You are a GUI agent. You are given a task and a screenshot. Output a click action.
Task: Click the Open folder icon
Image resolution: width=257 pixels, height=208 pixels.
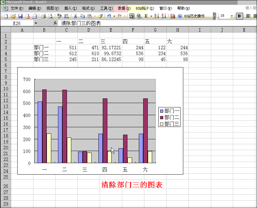tap(13, 16)
